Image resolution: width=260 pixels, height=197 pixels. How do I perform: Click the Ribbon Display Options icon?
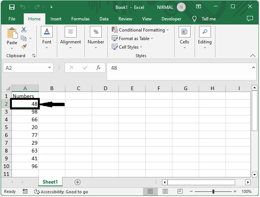click(x=198, y=6)
